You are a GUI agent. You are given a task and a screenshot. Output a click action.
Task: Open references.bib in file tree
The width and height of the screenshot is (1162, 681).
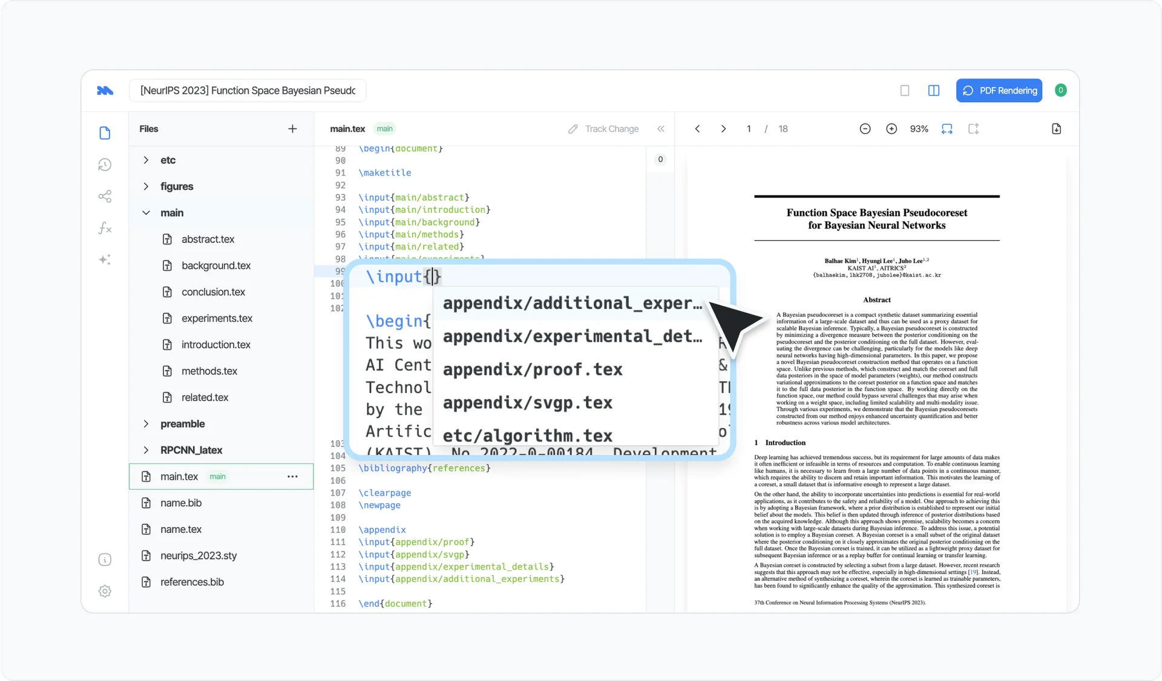(192, 582)
